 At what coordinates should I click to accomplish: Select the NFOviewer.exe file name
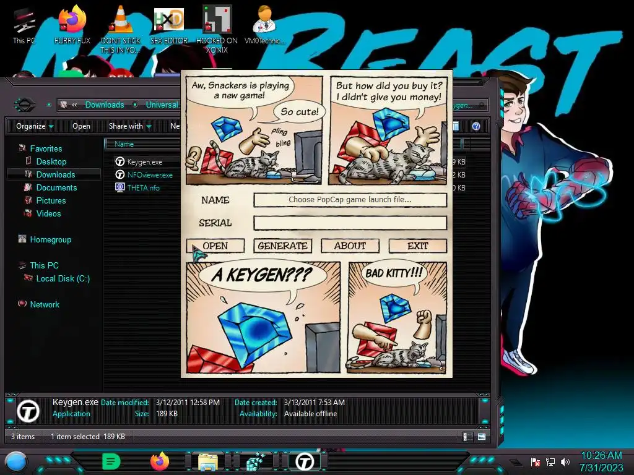point(150,174)
